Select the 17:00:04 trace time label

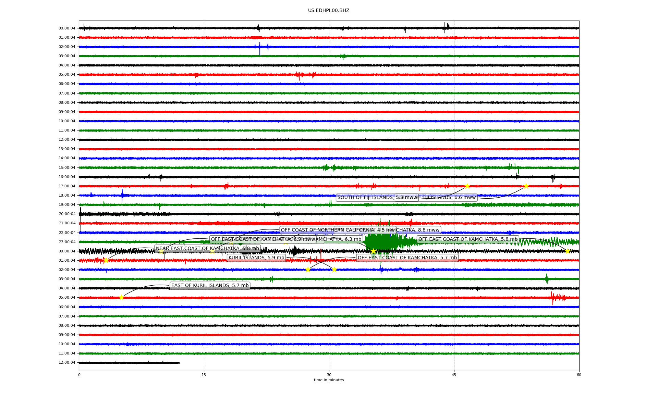click(67, 186)
